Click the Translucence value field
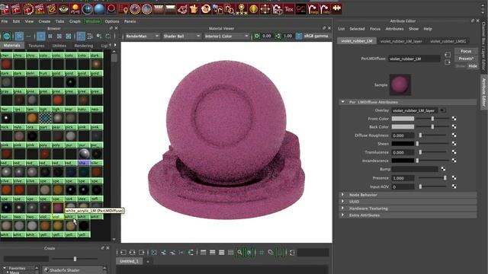The image size is (488, 274). coord(403,152)
